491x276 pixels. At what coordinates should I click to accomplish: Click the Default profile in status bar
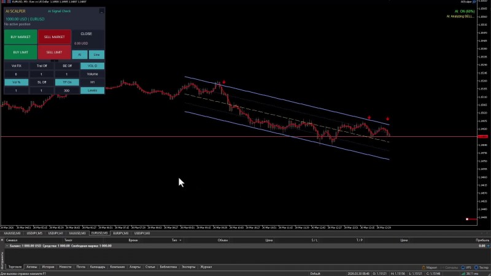(x=315, y=274)
